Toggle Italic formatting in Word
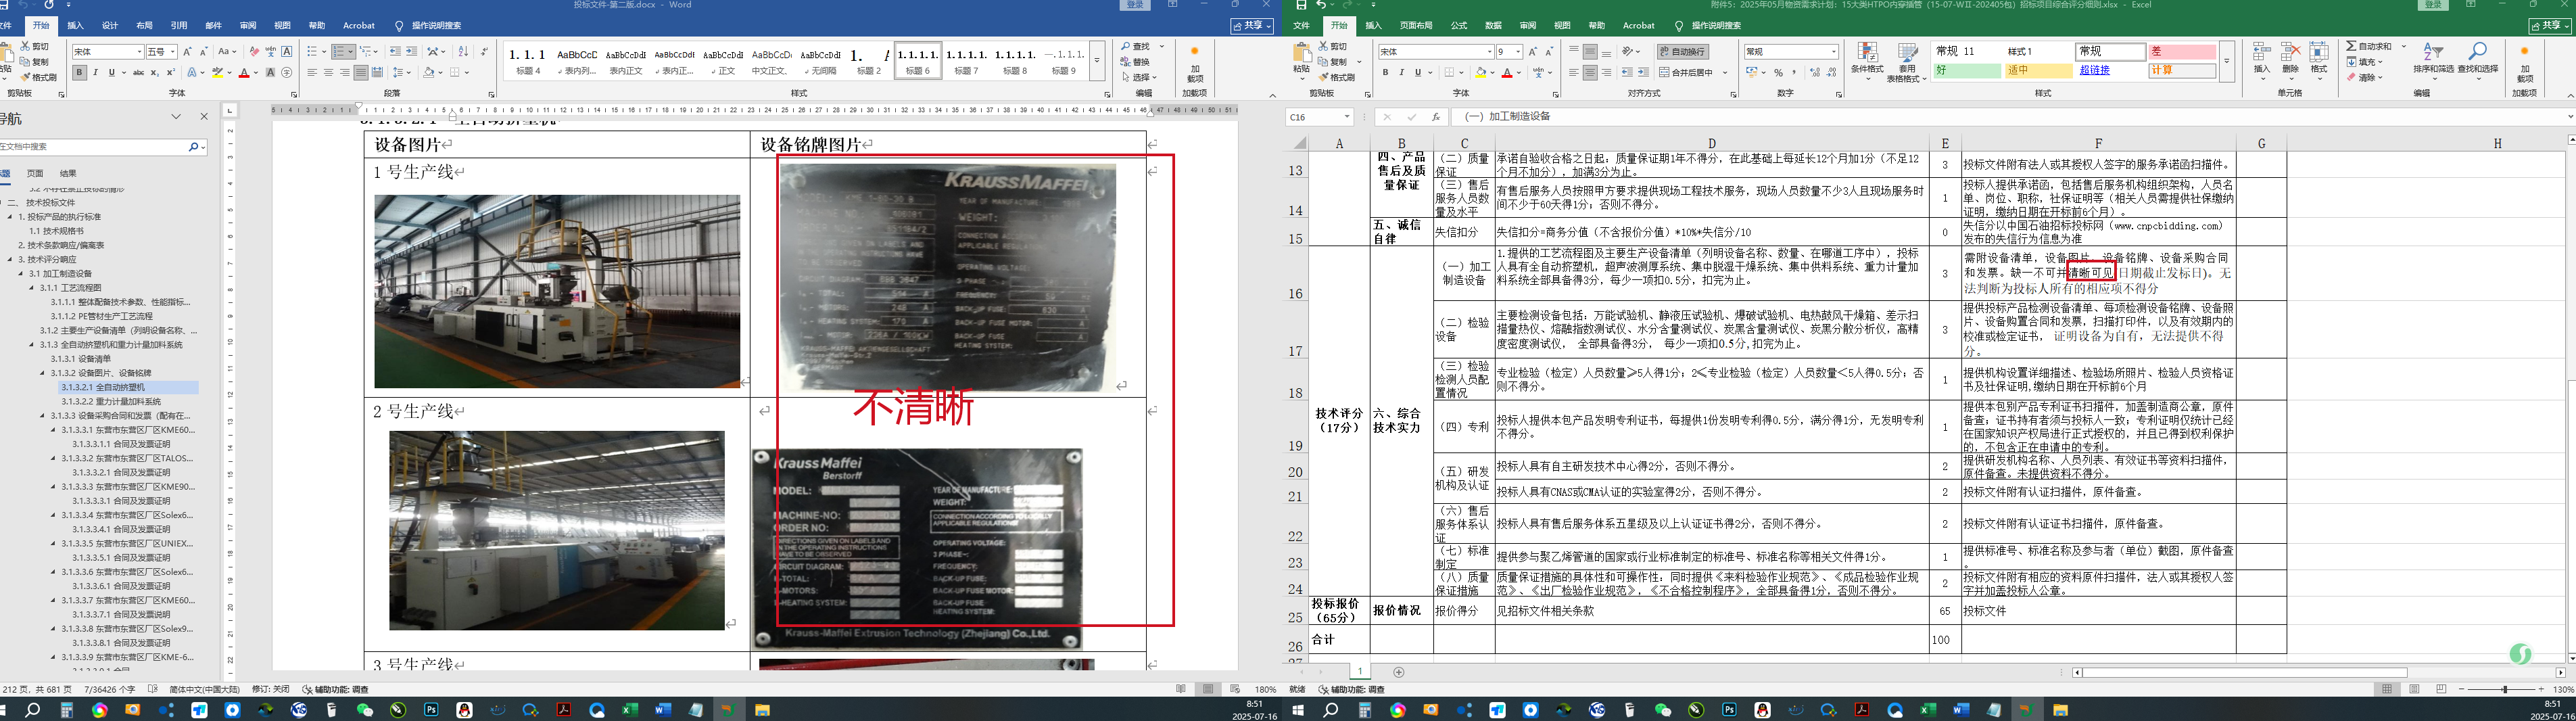This screenshot has width=2576, height=721. 95,72
